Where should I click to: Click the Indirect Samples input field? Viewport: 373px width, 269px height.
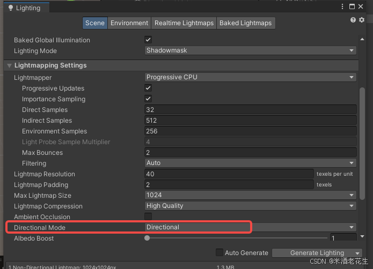click(x=250, y=120)
